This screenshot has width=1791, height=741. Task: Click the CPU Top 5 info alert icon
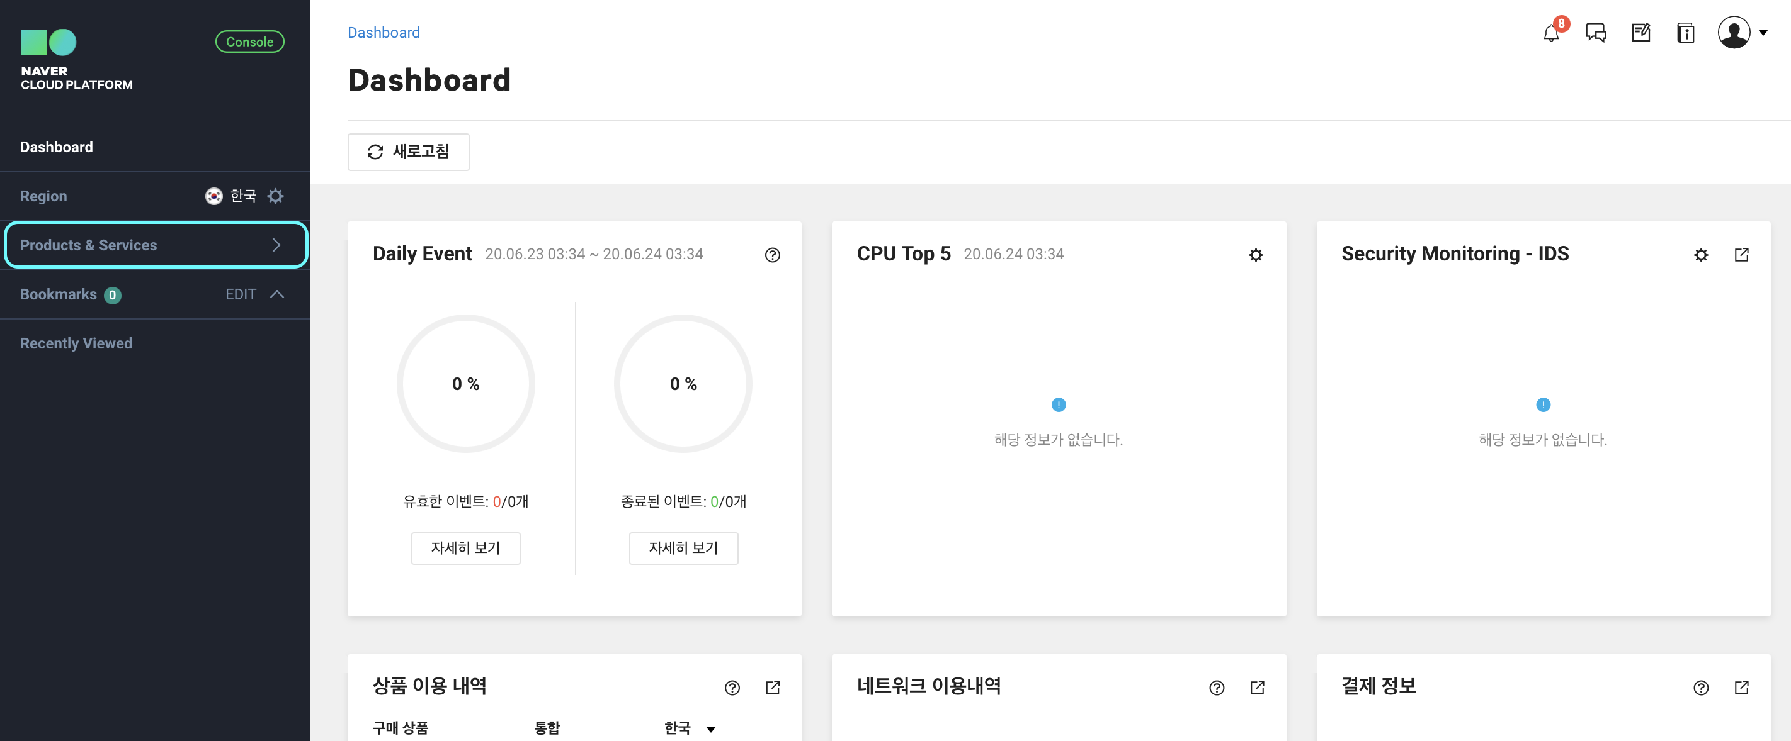[x=1058, y=404]
